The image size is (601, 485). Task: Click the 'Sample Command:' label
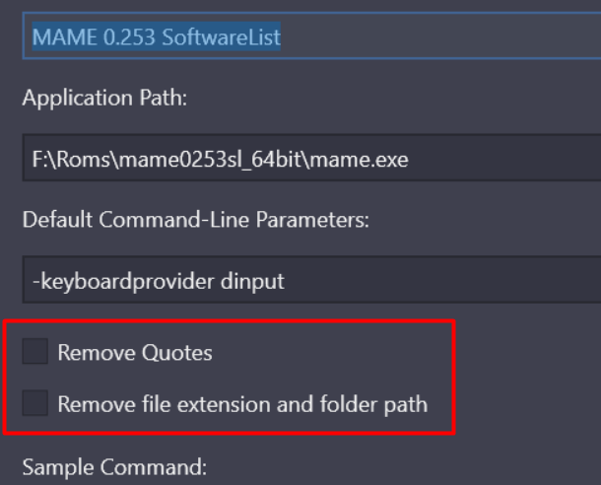coord(114,467)
